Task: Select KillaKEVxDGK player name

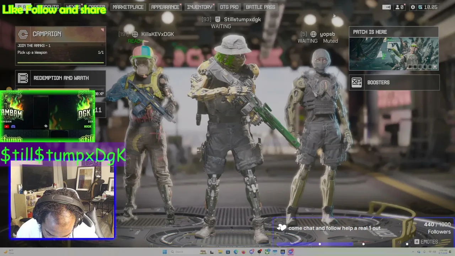Action: pyautogui.click(x=157, y=34)
